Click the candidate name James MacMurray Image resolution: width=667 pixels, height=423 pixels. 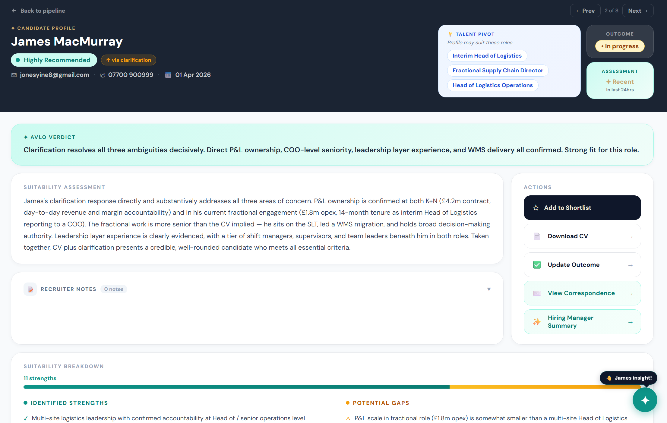pos(67,41)
